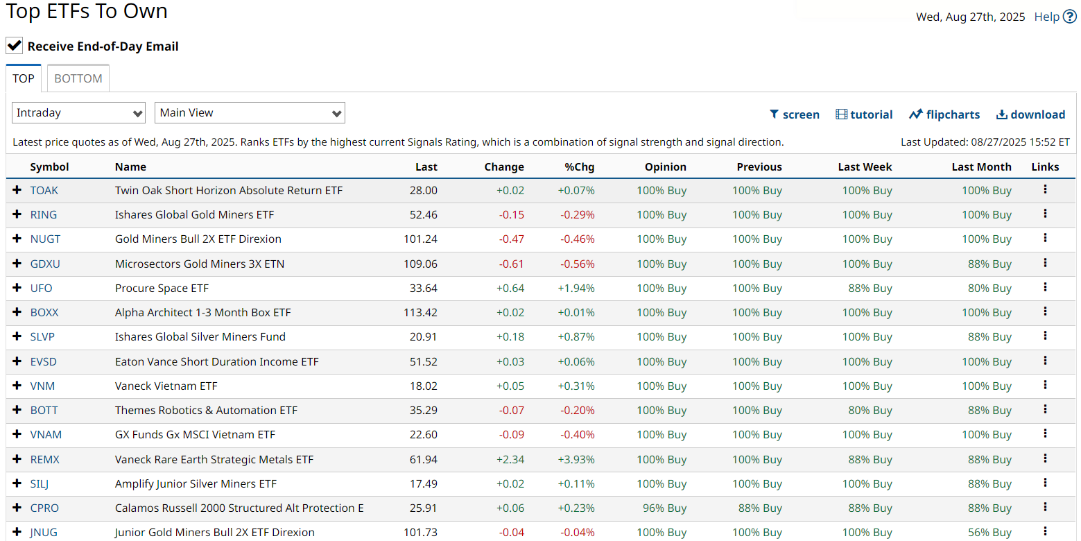
Task: Sort by the %Chg column header
Action: [580, 166]
